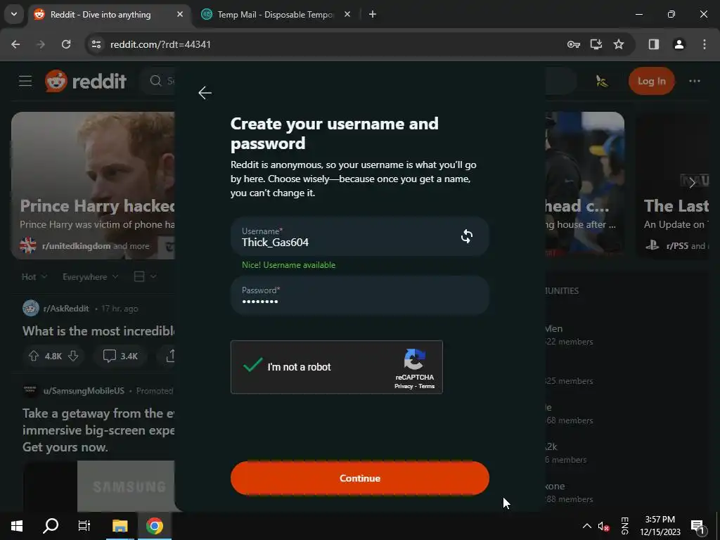
Task: Close the Reddit tab
Action: (x=180, y=14)
